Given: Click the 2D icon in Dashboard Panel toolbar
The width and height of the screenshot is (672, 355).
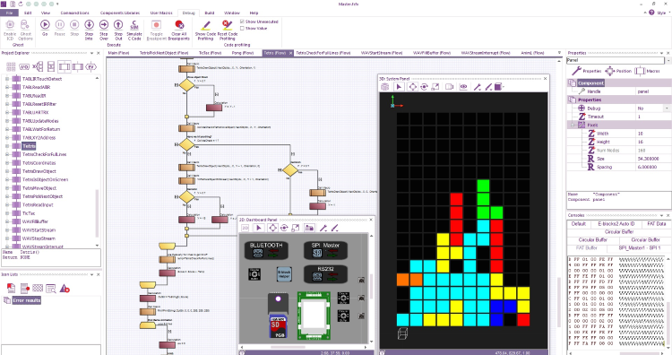Looking at the screenshot, I should pyautogui.click(x=246, y=228).
